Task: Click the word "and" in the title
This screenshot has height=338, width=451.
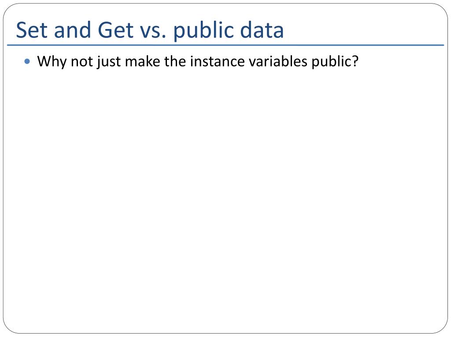Action: [73, 30]
